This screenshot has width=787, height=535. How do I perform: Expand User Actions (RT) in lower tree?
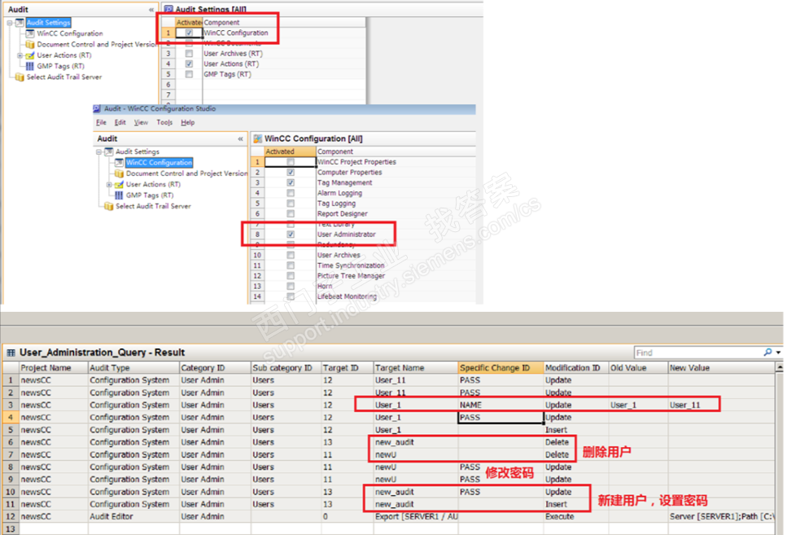pyautogui.click(x=109, y=184)
